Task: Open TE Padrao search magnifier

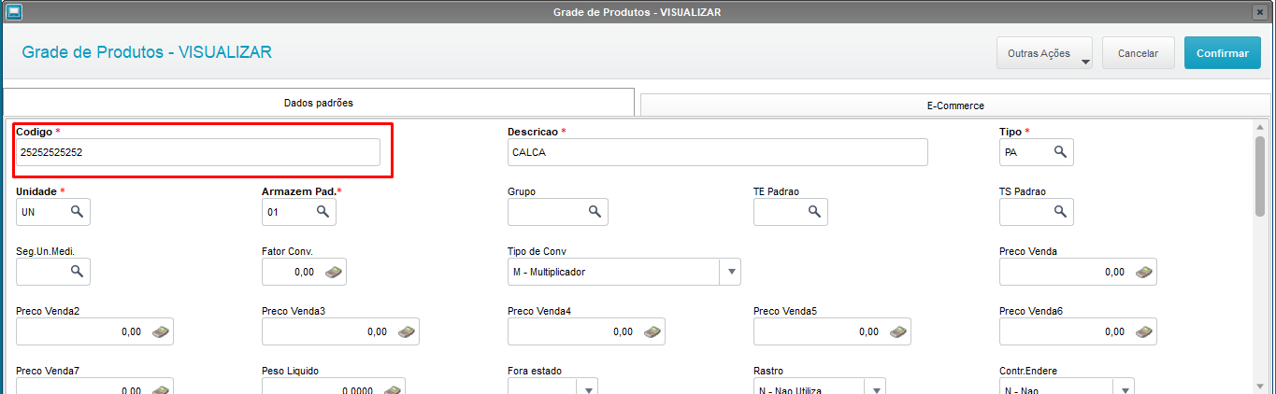Action: pos(814,212)
